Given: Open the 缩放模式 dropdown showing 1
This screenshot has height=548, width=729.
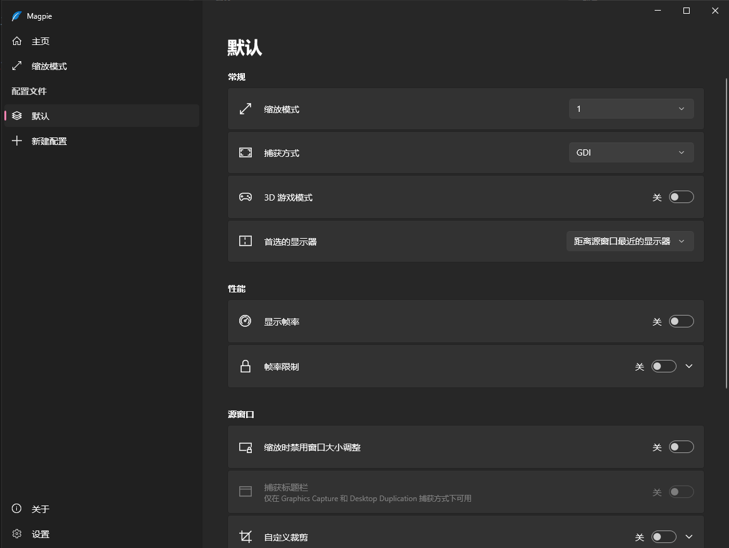Looking at the screenshot, I should point(632,109).
